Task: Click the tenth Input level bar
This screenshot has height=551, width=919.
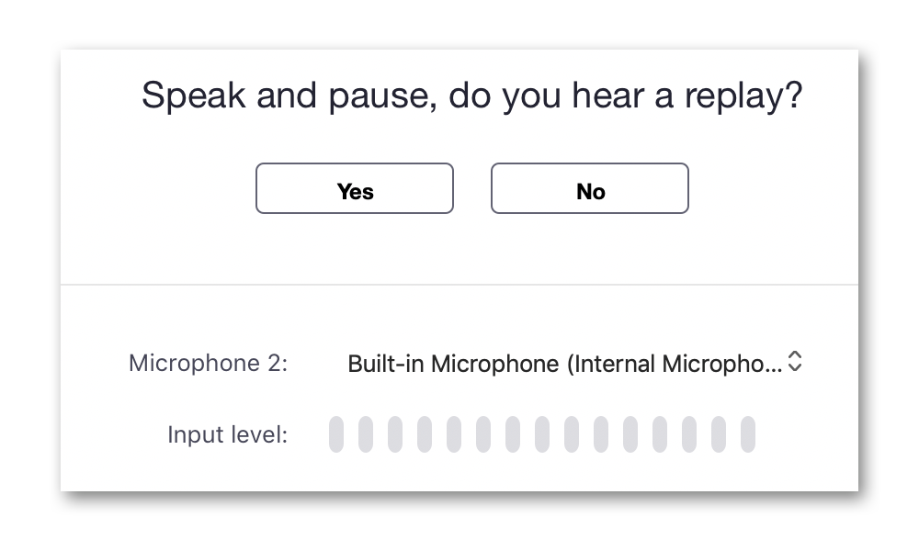Action: [x=601, y=434]
